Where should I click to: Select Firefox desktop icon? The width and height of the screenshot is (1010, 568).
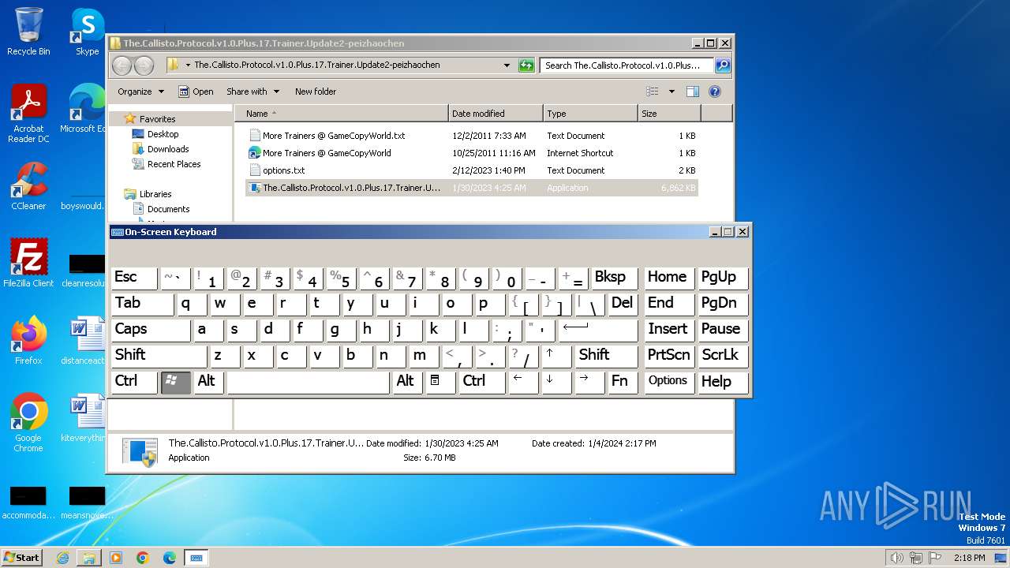click(28, 340)
